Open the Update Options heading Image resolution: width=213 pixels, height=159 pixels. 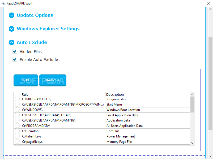click(35, 15)
